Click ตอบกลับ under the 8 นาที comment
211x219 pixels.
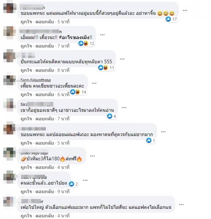[45, 70]
